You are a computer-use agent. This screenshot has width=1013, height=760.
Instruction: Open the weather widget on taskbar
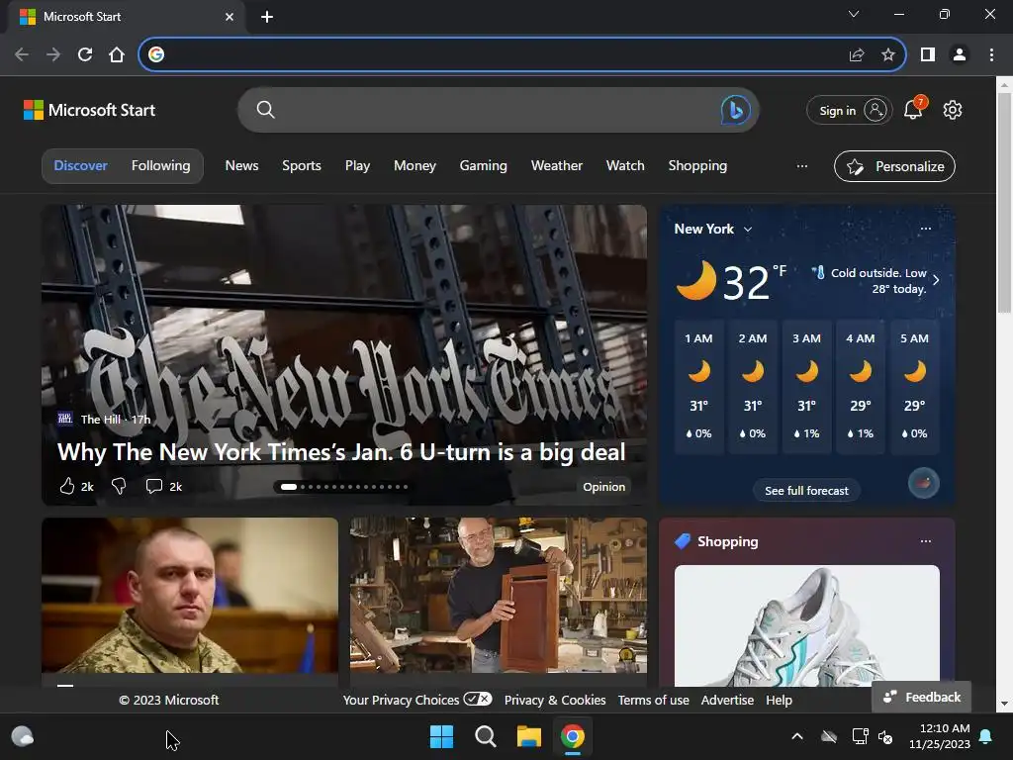coord(23,736)
